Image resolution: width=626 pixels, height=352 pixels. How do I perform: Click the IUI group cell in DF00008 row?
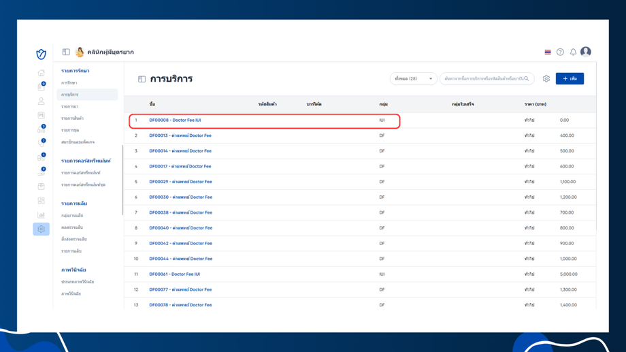tap(382, 121)
